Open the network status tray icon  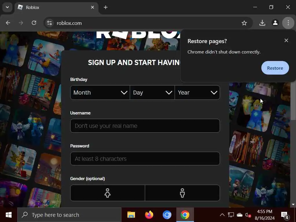pos(231,215)
